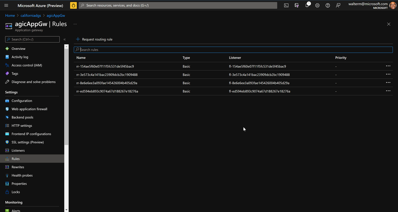Click the Frontend IP configurations icon
Screen dimensions: 398x212
7,134
